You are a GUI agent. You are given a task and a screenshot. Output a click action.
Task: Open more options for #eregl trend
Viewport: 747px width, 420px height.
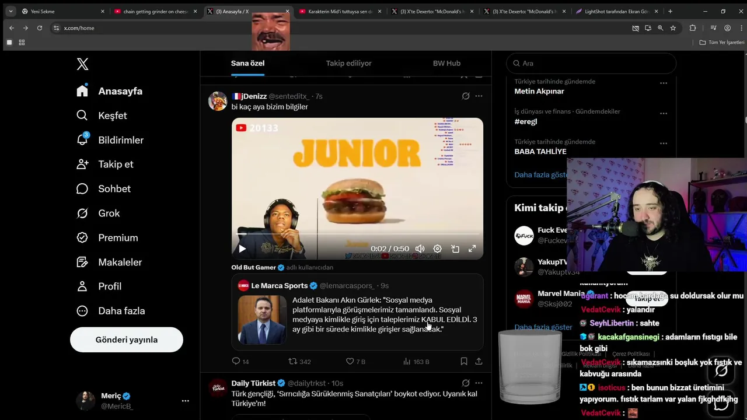tap(664, 113)
